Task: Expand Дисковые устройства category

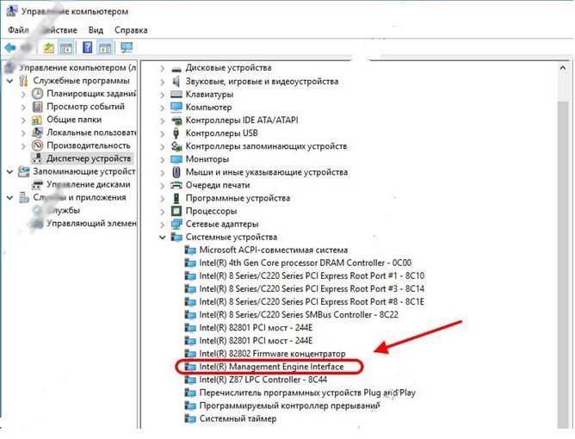Action: point(163,69)
